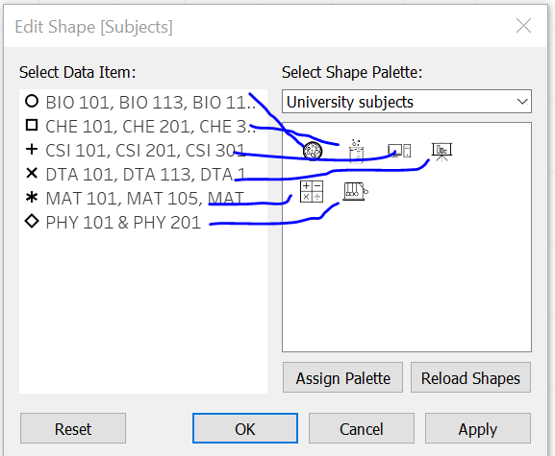
Task: Click the square marker beside CHE 101
Action: [x=32, y=125]
